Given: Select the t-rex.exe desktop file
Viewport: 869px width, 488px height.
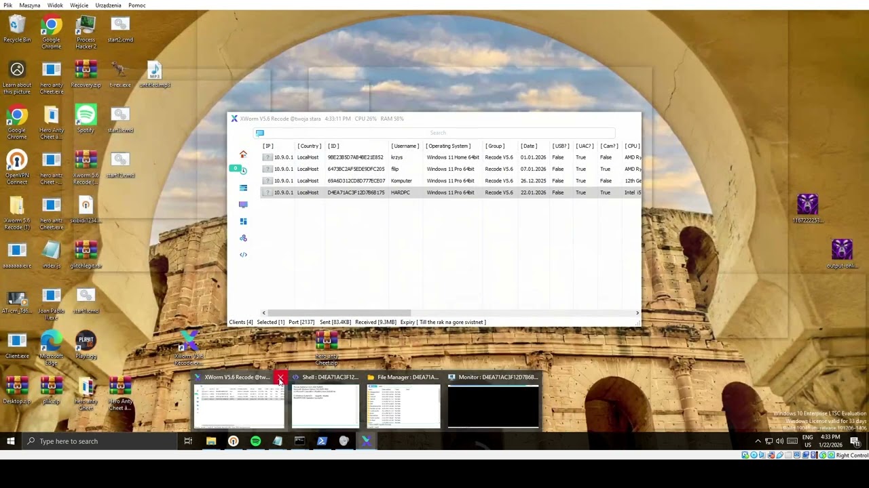Looking at the screenshot, I should click(x=120, y=74).
